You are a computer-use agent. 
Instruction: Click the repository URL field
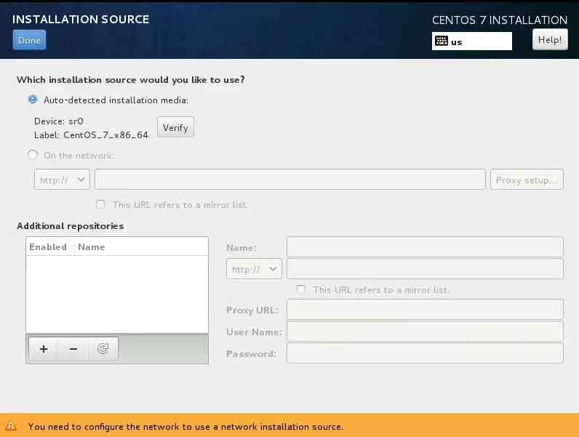click(425, 269)
